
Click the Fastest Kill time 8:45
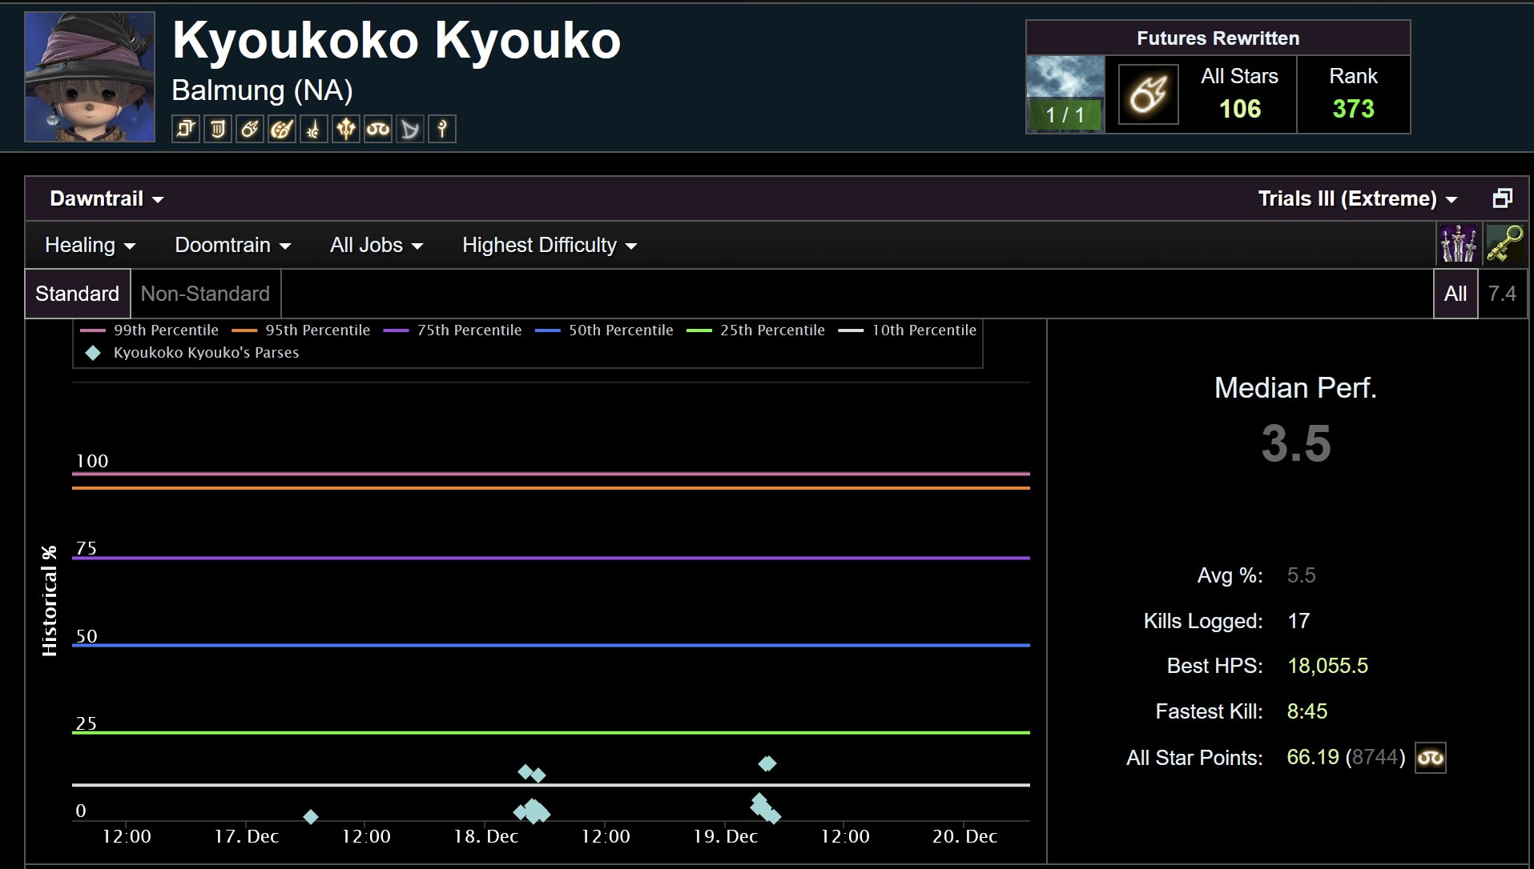pos(1307,711)
